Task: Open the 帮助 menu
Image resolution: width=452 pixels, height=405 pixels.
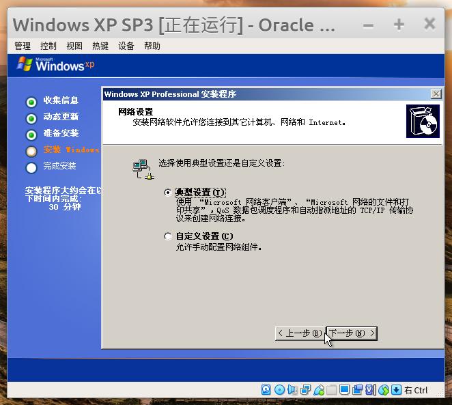Action: coord(152,46)
